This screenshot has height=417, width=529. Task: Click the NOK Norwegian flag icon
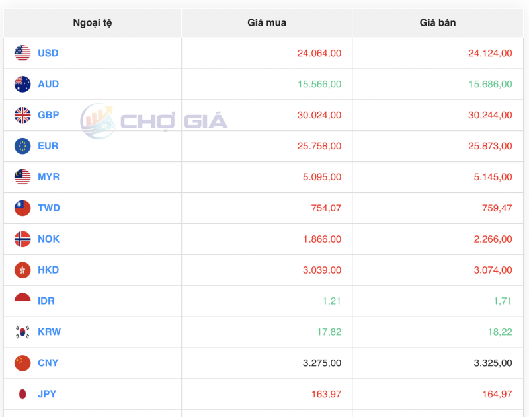tap(22, 239)
